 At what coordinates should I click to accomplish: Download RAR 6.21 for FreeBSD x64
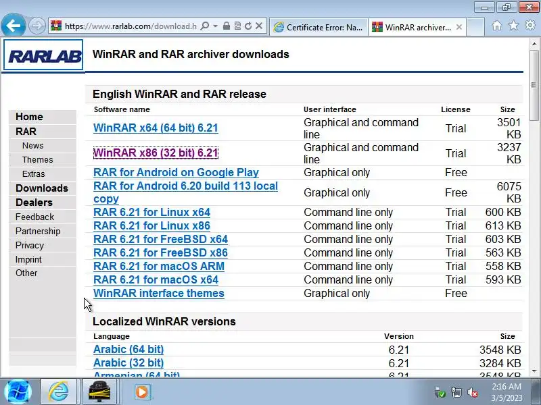point(160,239)
